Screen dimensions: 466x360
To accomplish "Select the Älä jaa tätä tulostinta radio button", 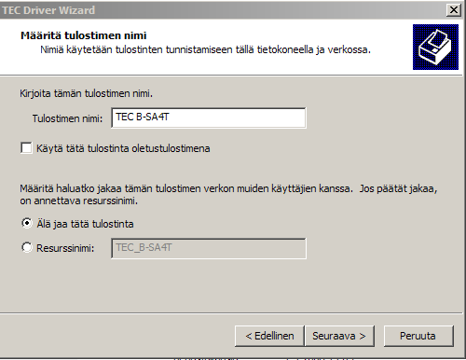I will [27, 223].
